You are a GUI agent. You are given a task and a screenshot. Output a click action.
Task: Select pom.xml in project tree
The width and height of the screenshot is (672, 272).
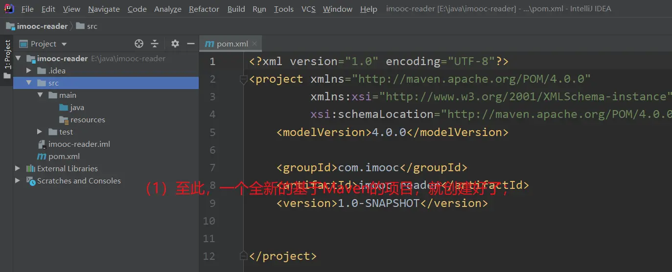[x=106, y=156]
